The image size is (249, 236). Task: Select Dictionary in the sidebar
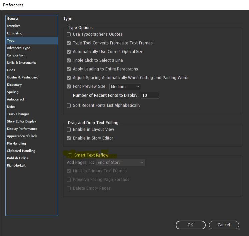pyautogui.click(x=32, y=85)
